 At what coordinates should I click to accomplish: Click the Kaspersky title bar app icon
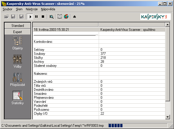click(x=4, y=4)
